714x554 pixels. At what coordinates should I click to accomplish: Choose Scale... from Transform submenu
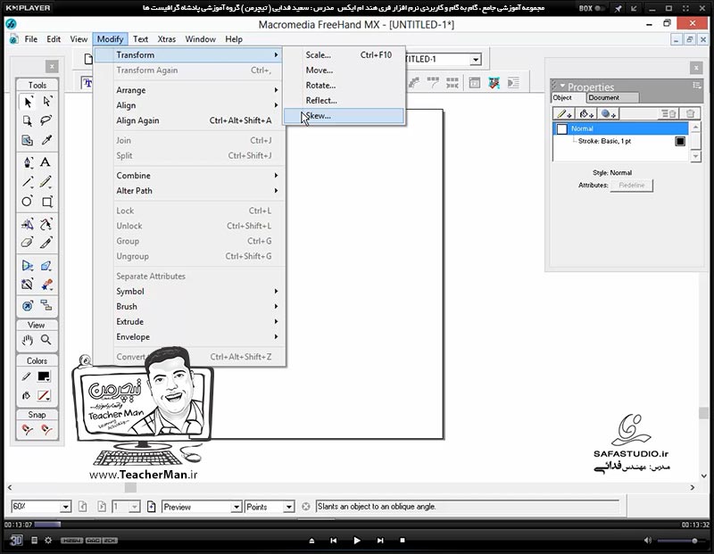click(x=344, y=54)
